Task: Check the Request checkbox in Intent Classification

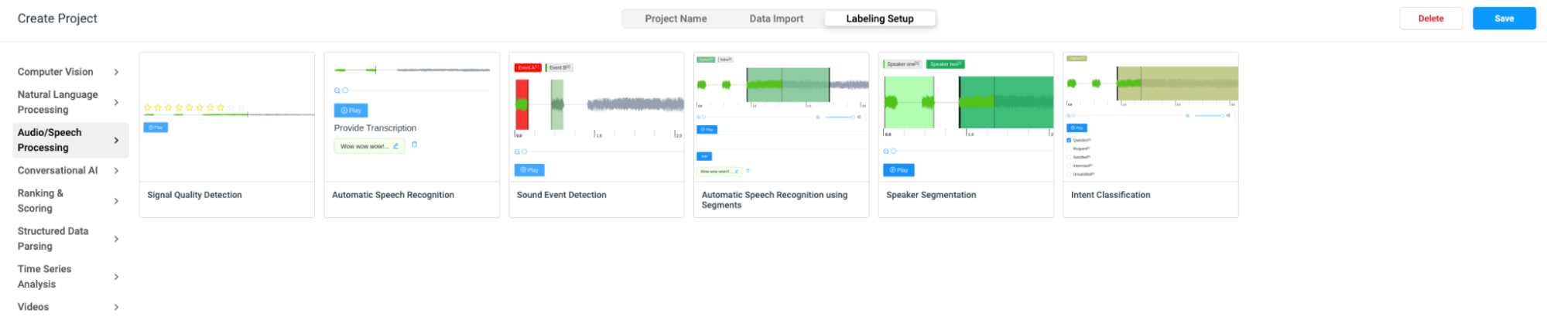Action: (x=1069, y=149)
